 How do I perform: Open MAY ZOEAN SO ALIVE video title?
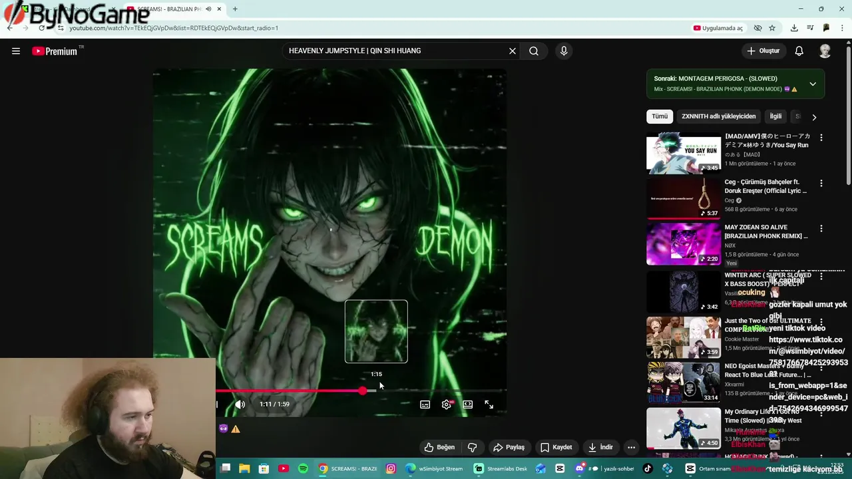tap(766, 232)
